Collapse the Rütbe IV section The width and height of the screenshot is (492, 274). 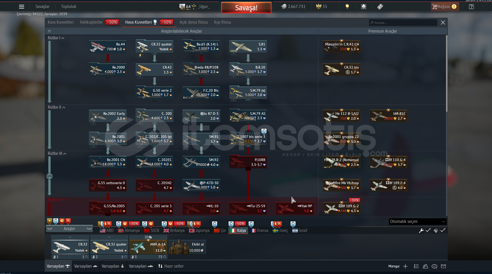(x=57, y=200)
